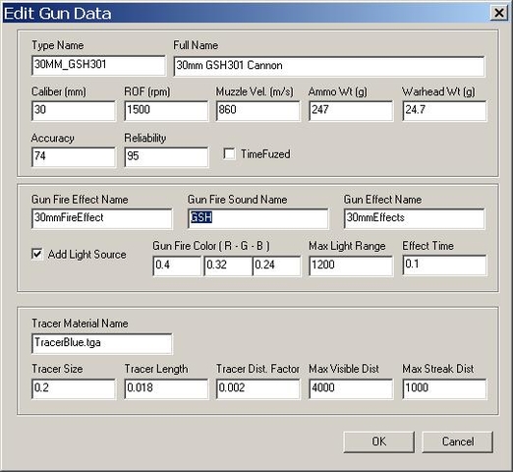The width and height of the screenshot is (513, 472).
Task: Edit the Warhead Wt (g) value
Action: tap(444, 111)
